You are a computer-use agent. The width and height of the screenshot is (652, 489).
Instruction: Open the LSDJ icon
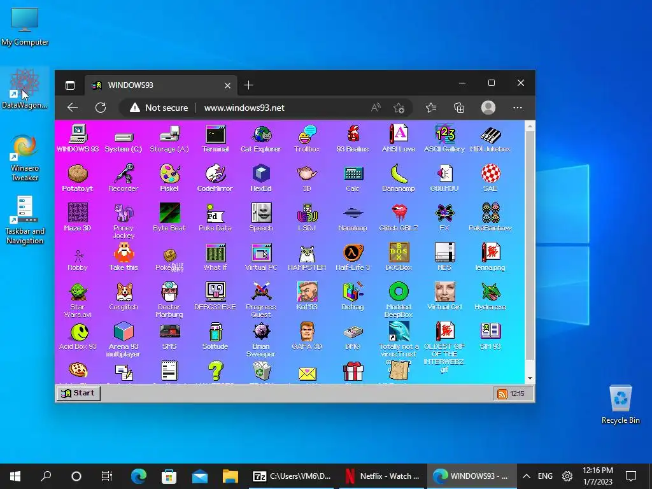pos(307,217)
